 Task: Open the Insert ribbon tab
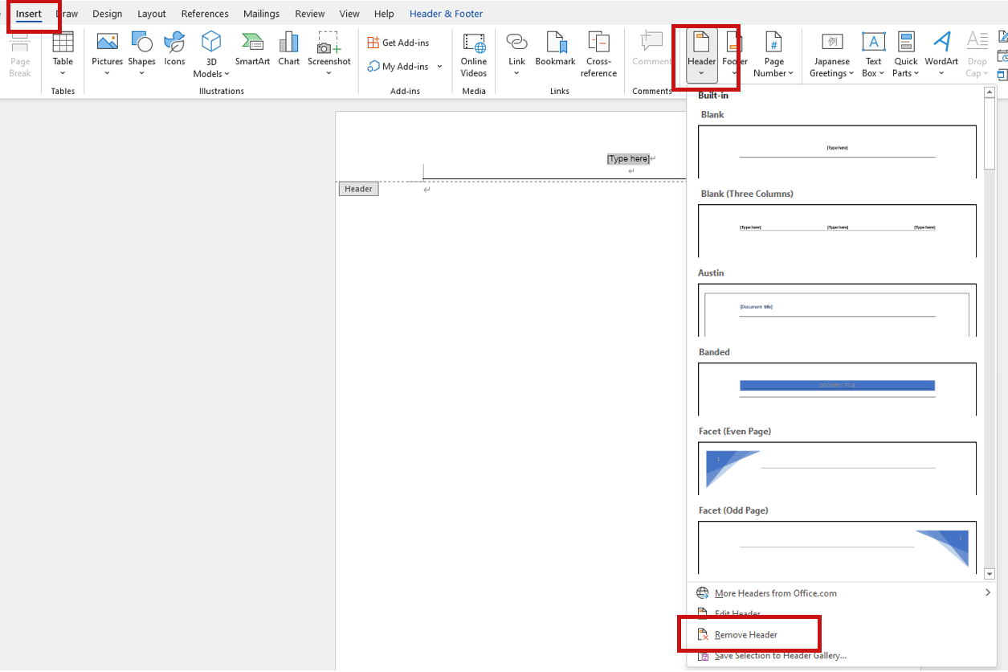pos(29,14)
